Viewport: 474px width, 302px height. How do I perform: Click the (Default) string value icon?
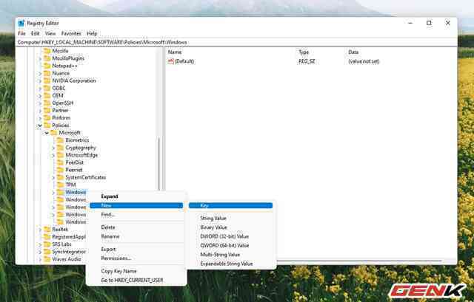click(171, 61)
